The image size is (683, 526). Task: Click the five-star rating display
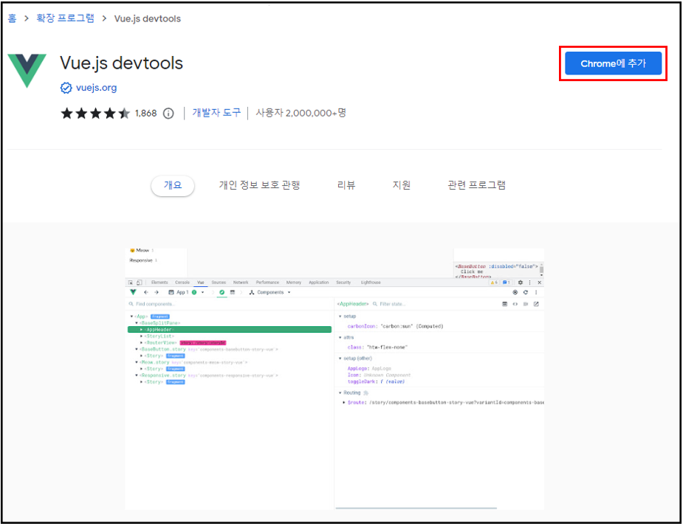coord(95,114)
